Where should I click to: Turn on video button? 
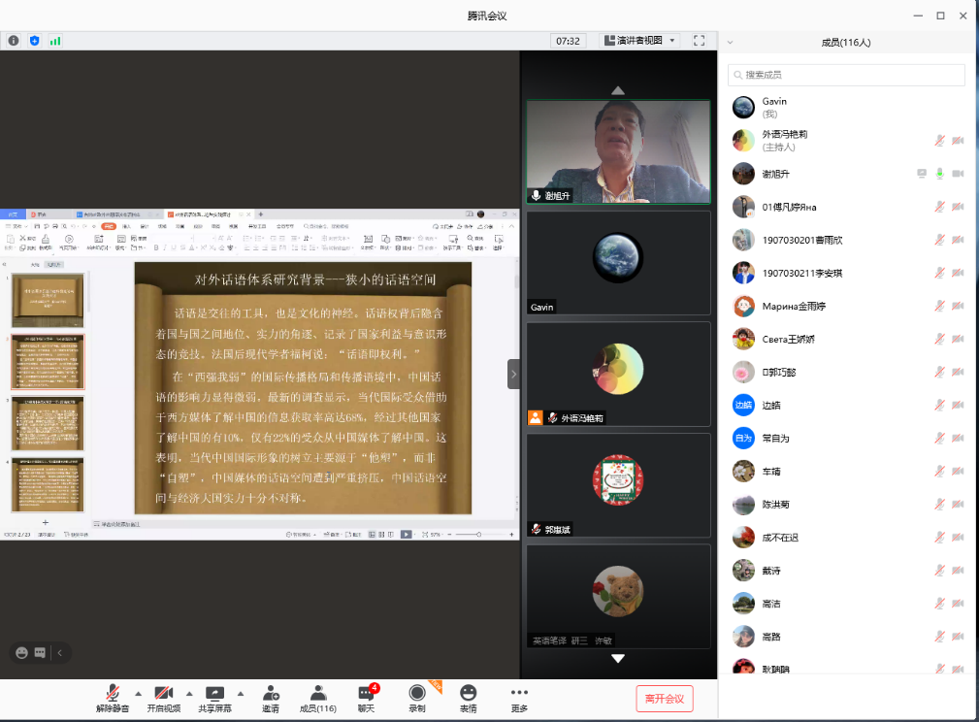[x=164, y=699]
